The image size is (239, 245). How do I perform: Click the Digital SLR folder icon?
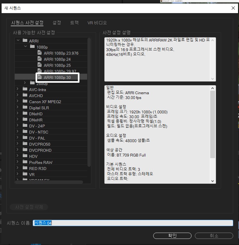[x=25, y=107]
